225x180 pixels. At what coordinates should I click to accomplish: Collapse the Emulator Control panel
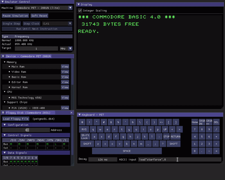pyautogui.click(x=3, y=2)
